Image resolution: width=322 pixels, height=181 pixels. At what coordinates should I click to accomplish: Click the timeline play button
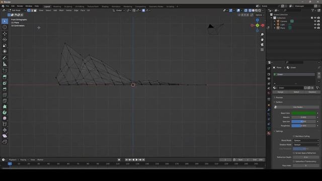136,160
